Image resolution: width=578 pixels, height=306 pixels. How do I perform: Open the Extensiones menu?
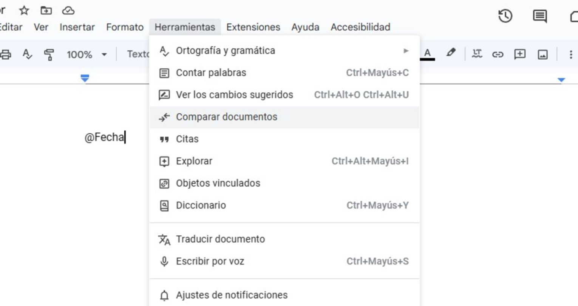[253, 27]
